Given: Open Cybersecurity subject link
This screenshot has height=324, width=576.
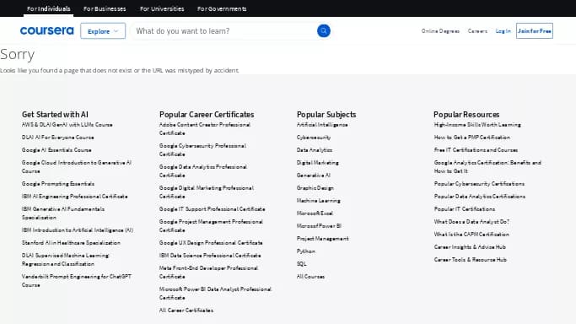Looking at the screenshot, I should tap(314, 138).
